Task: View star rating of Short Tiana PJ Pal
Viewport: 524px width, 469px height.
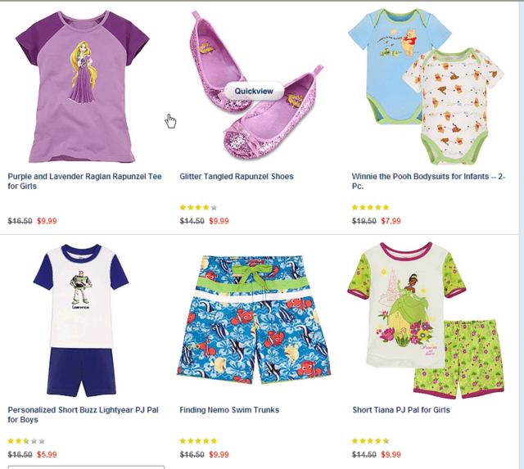Action: tap(370, 441)
